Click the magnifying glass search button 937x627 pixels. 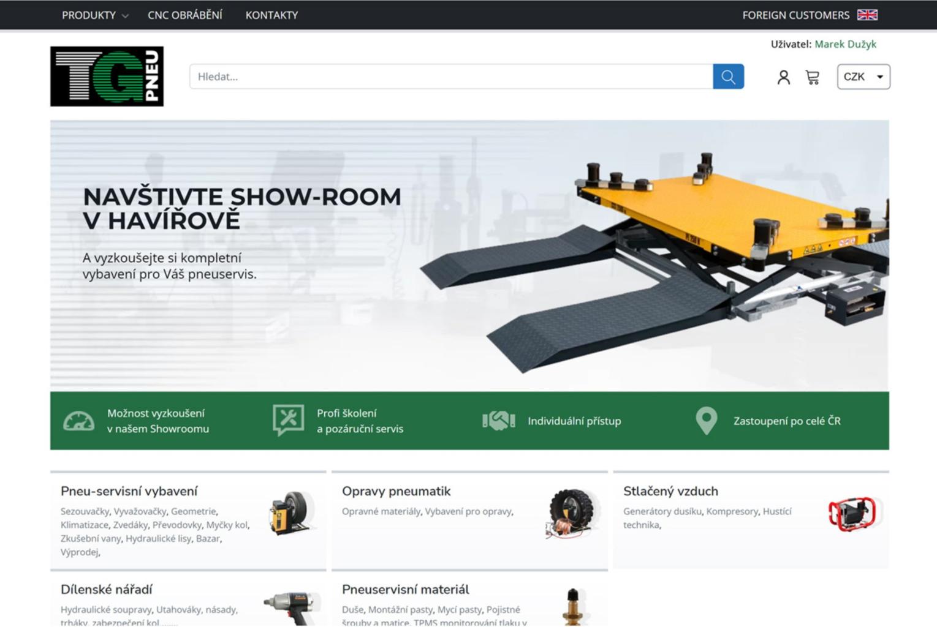728,77
